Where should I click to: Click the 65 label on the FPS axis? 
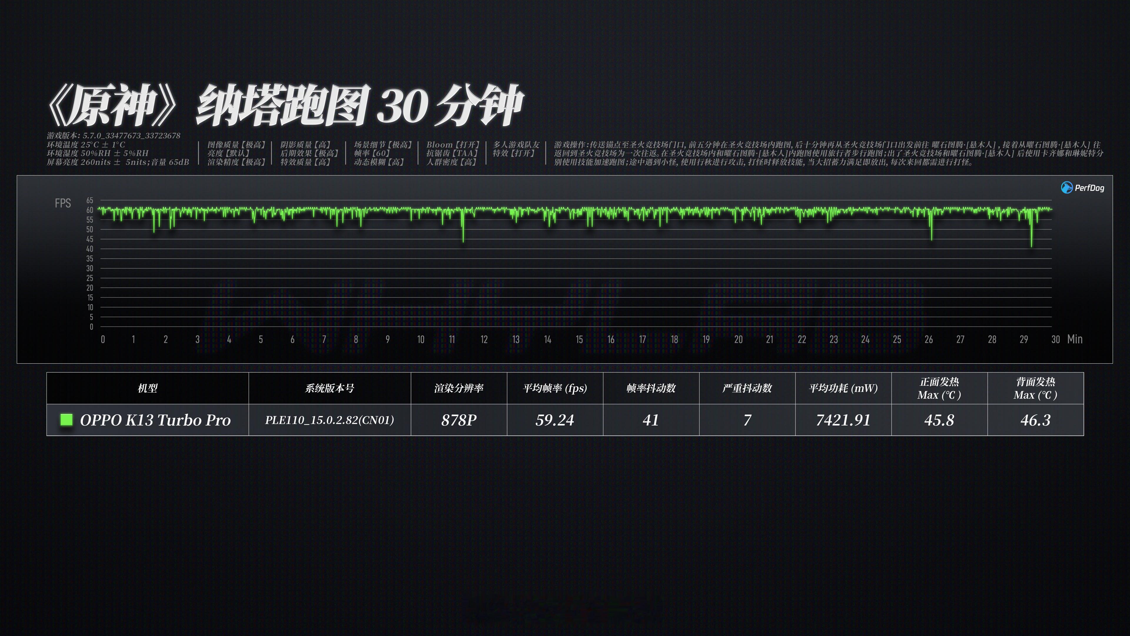(89, 200)
